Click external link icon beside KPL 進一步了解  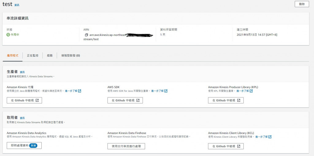[x=251, y=91]
